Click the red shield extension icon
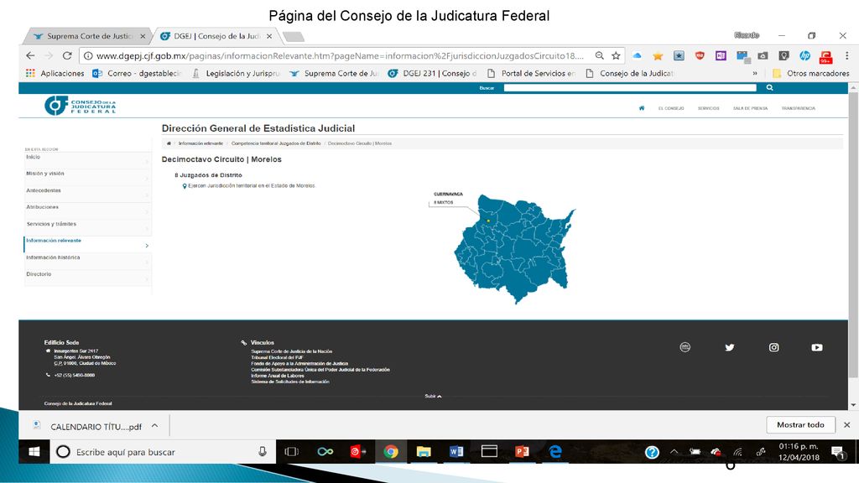Viewport: 859px width, 483px height. 700,56
